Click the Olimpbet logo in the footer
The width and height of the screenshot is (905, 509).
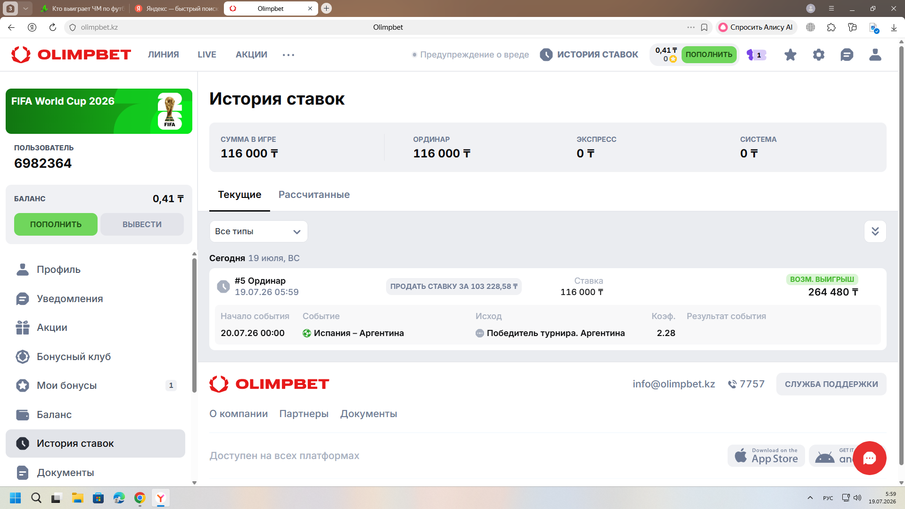coord(269,384)
